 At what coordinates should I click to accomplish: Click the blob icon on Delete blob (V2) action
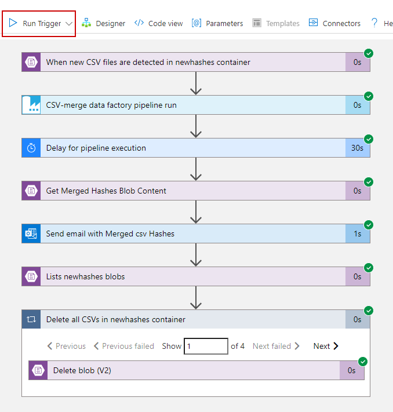click(38, 370)
